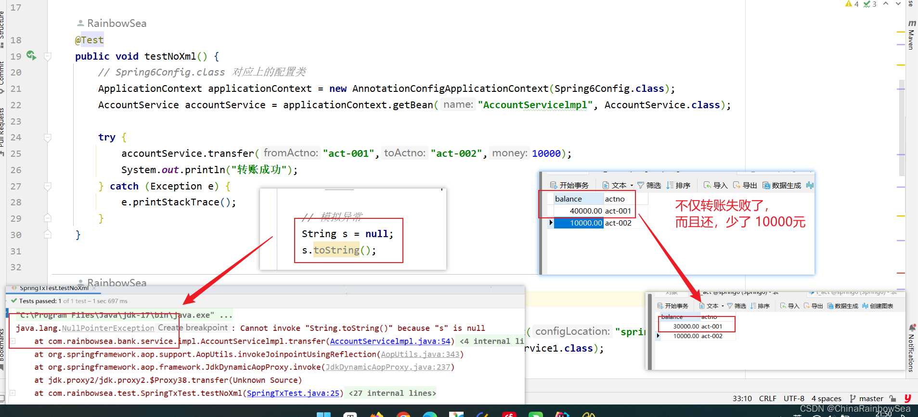Run the testNoXml test via gutter icon
Viewport: 918px width, 417px height.
pos(31,56)
